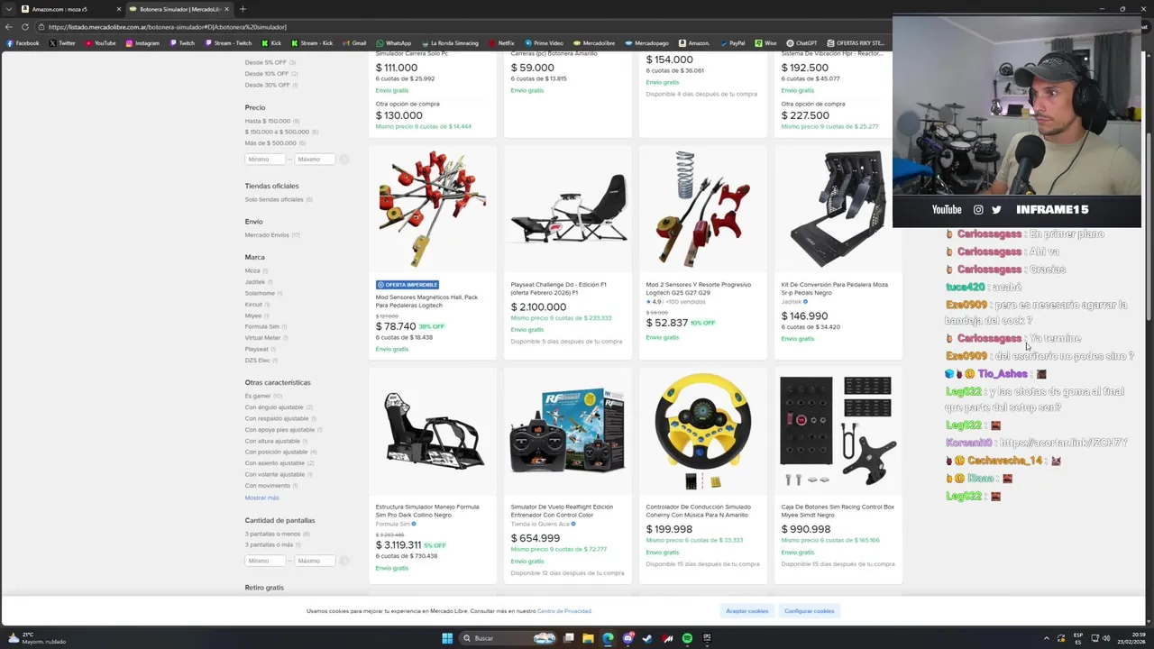Open the Twitch bookmark

pyautogui.click(x=181, y=43)
